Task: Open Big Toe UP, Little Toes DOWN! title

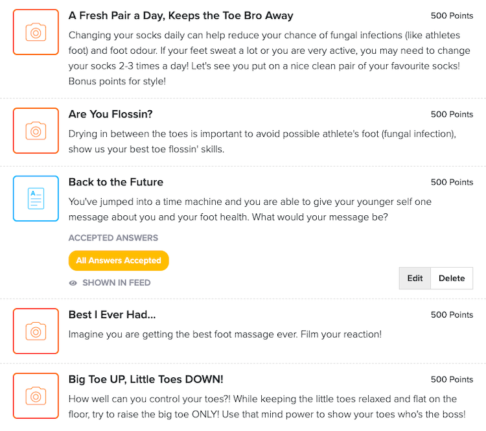Action: click(146, 379)
